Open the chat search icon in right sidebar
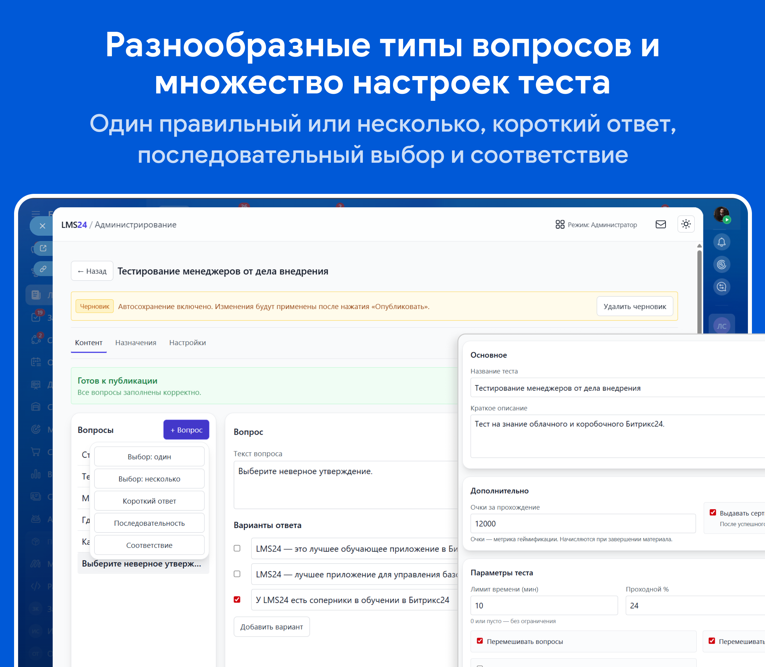This screenshot has width=765, height=667. [721, 287]
